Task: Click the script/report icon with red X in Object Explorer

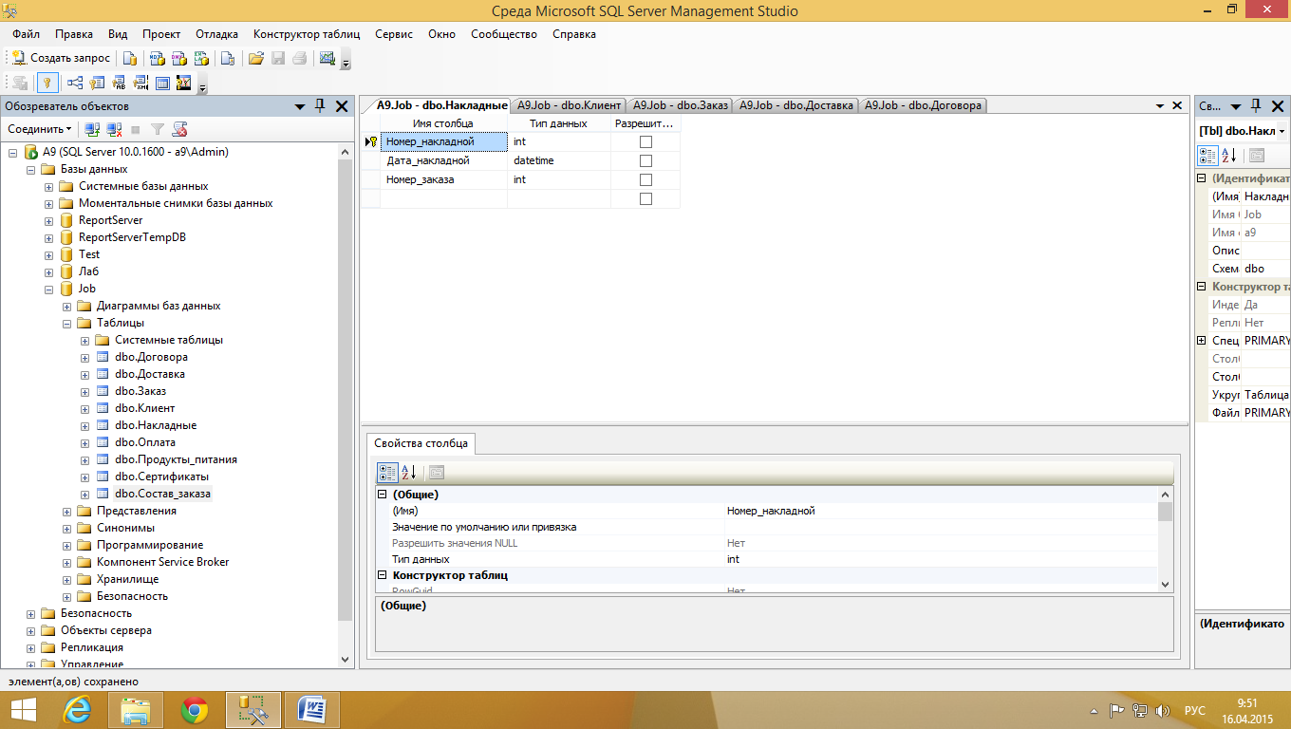Action: (179, 129)
